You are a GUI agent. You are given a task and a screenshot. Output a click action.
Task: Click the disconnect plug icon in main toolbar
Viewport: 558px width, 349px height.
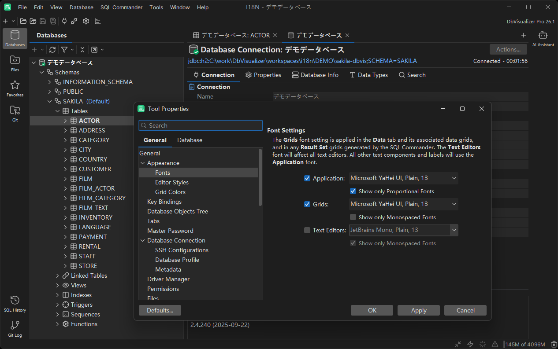(74, 21)
